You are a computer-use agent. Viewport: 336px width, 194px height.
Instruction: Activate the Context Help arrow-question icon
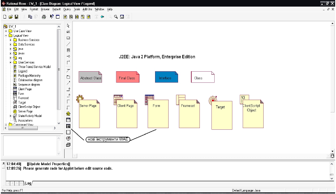coord(52,17)
